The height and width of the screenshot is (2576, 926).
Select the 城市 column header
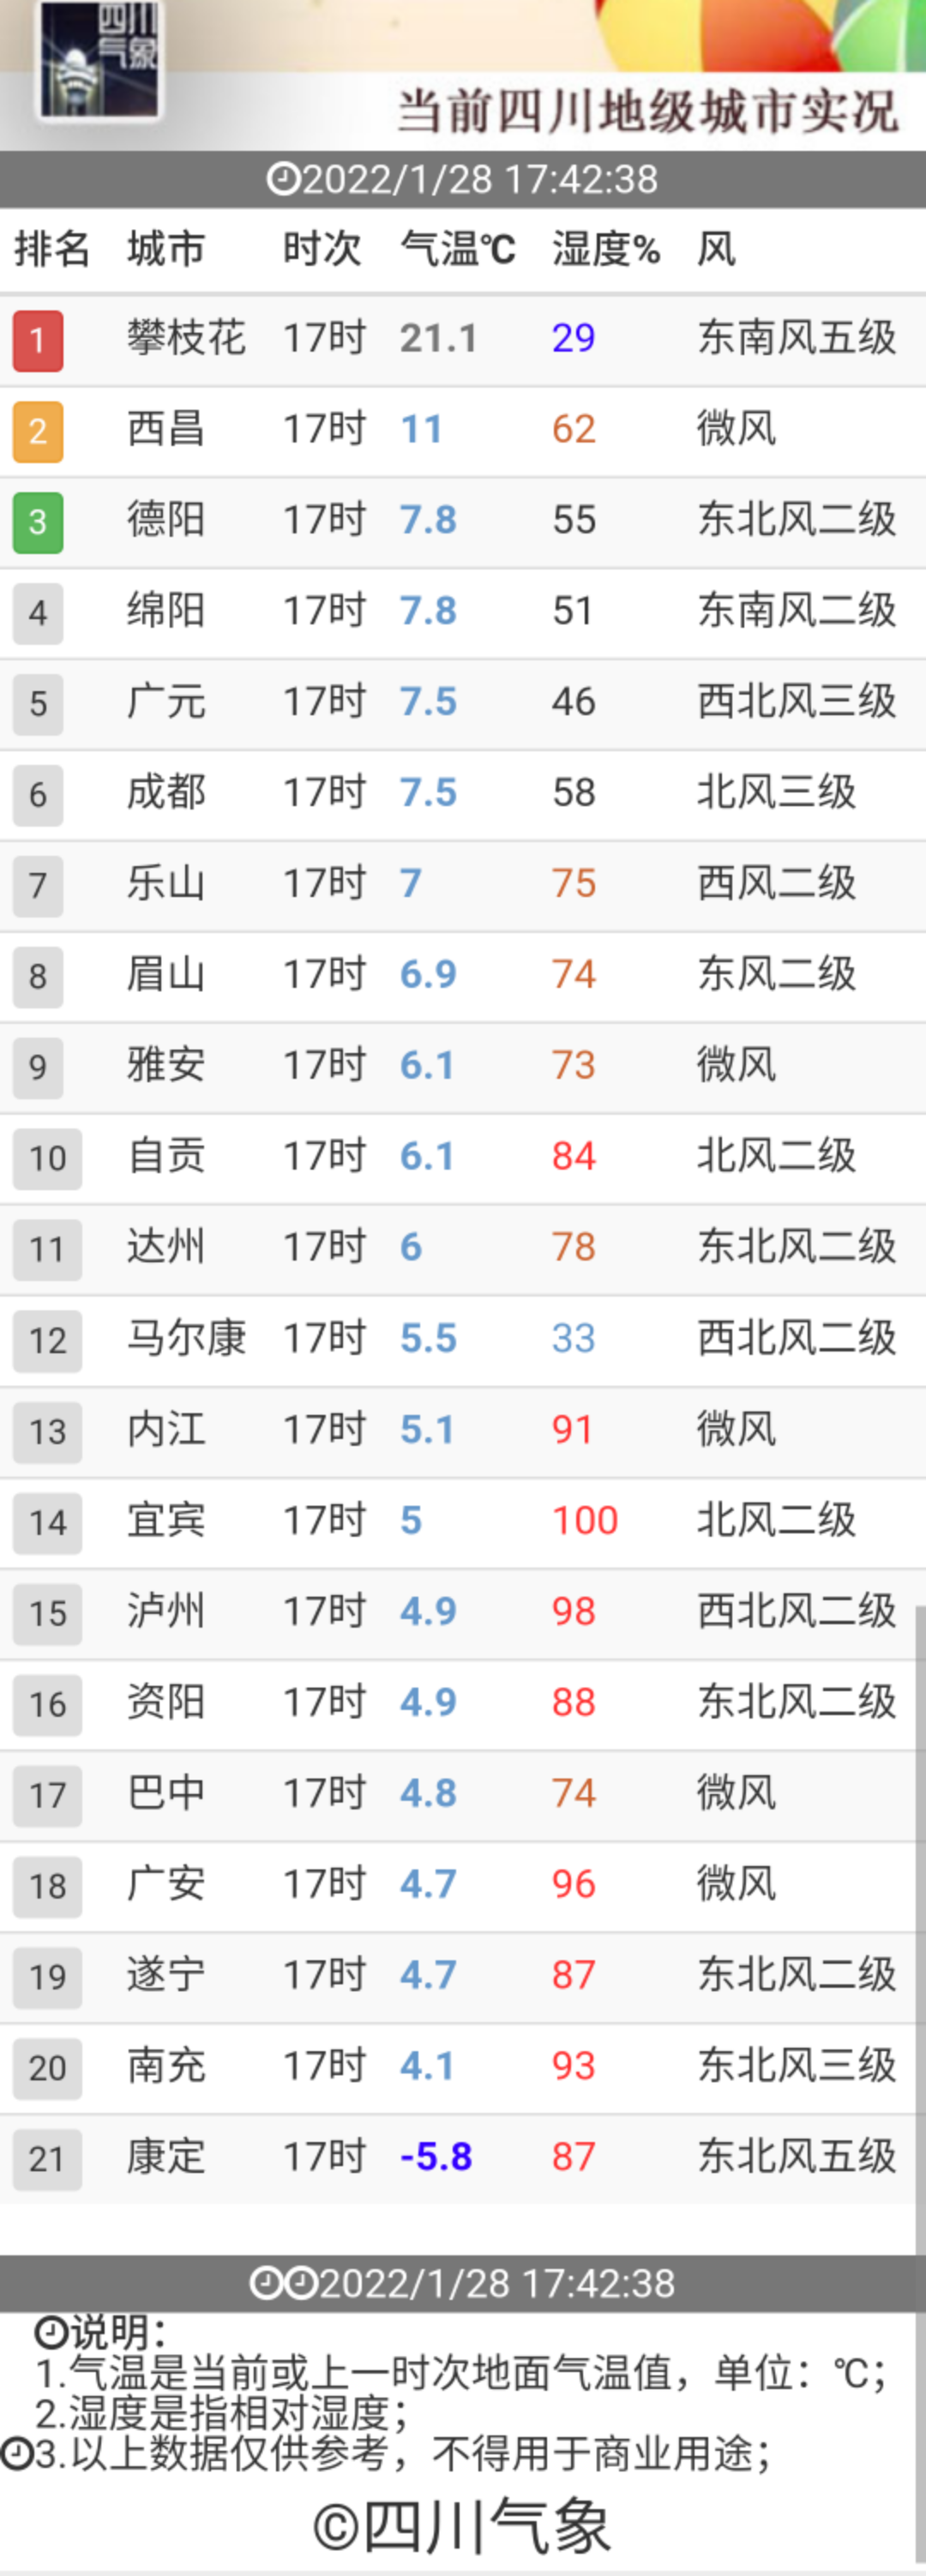(x=166, y=249)
